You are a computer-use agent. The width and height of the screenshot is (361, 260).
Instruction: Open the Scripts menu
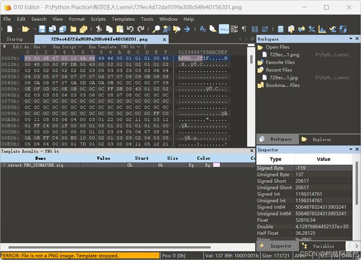98,19
